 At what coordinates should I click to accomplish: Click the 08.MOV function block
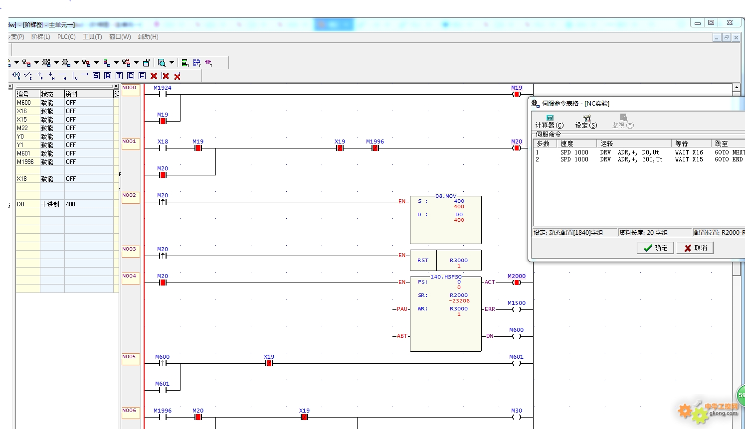point(446,220)
